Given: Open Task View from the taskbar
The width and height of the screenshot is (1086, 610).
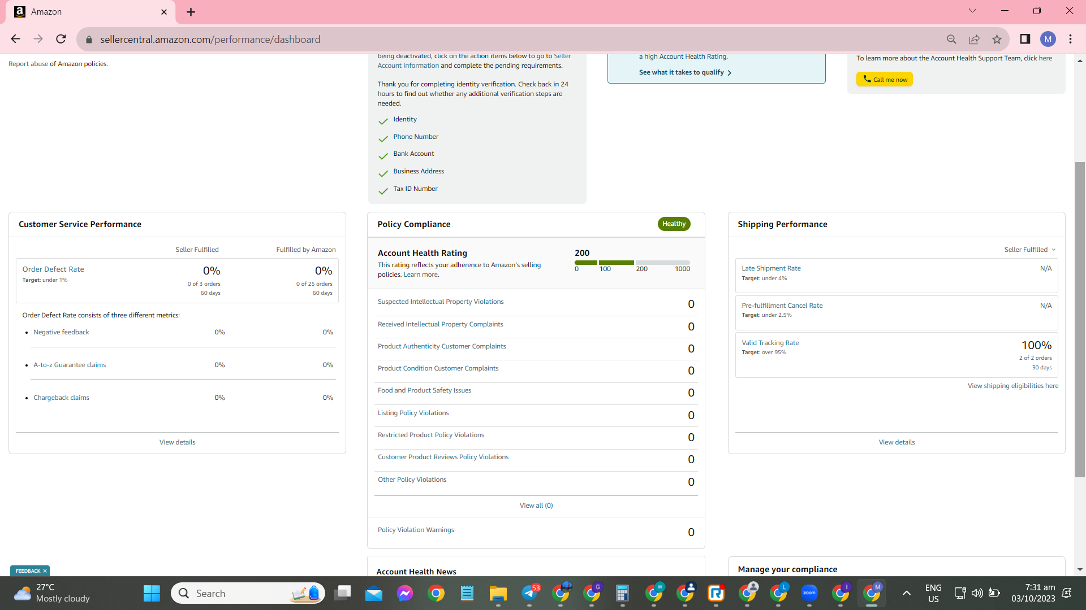Looking at the screenshot, I should coord(342,593).
